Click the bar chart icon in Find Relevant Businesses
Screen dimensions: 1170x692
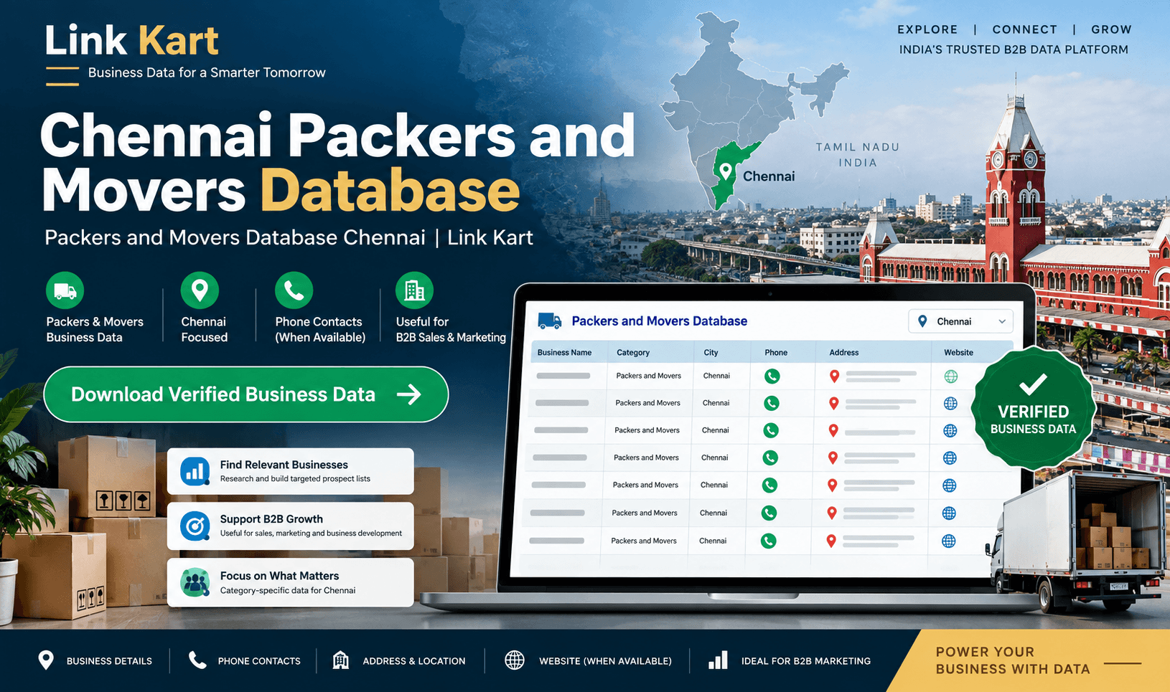tap(195, 471)
